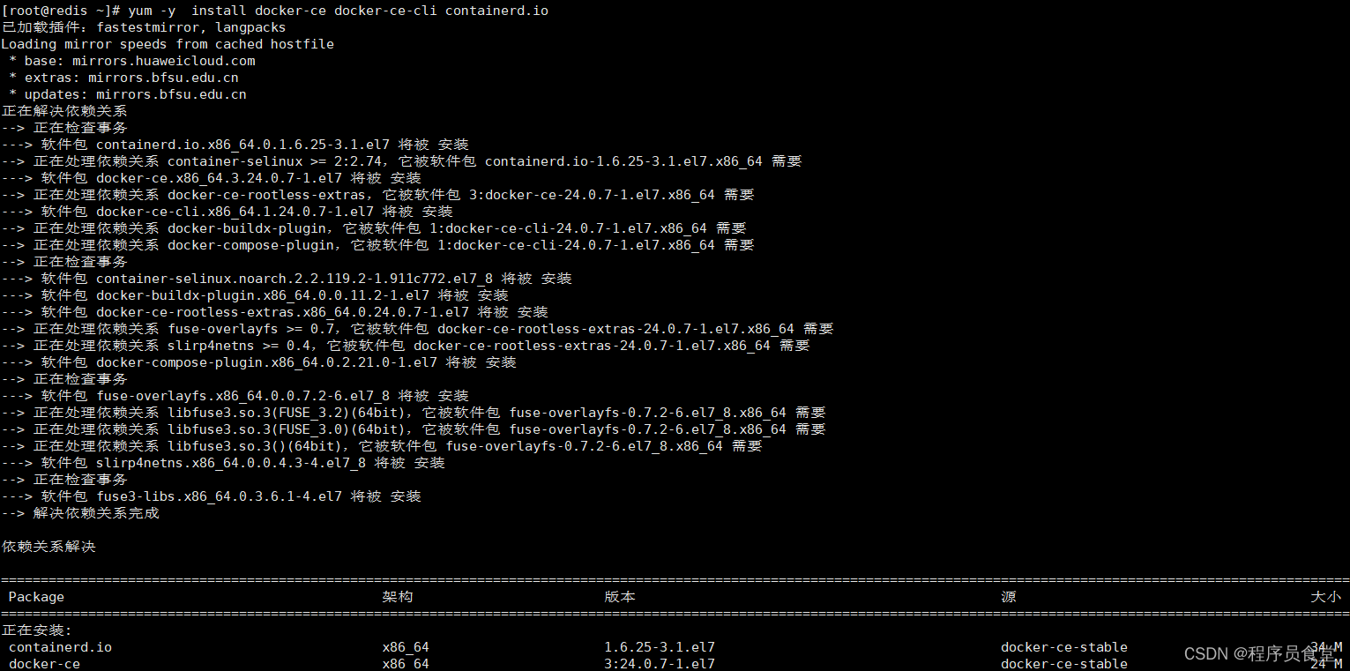Select the Package column header
The image size is (1350, 671).
click(35, 596)
